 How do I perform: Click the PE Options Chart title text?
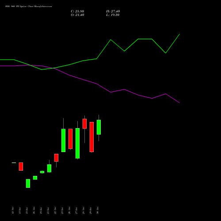tap(28, 7)
